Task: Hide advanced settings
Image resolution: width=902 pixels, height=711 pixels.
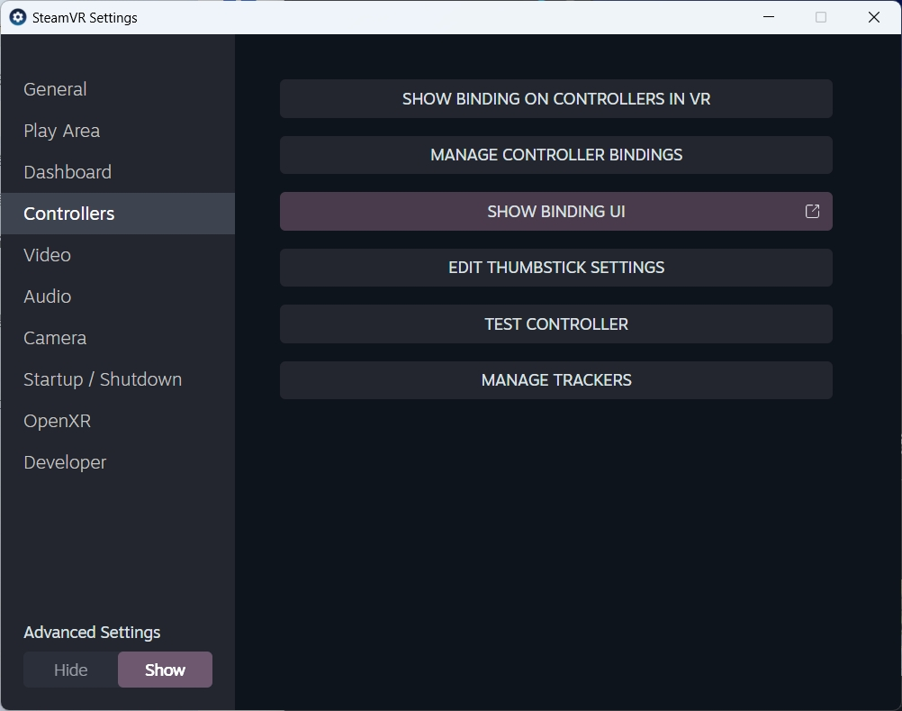Action: [x=71, y=670]
